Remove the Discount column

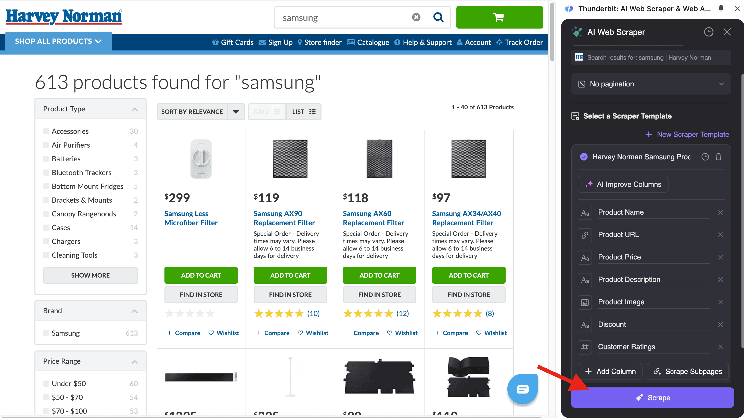pos(720,324)
